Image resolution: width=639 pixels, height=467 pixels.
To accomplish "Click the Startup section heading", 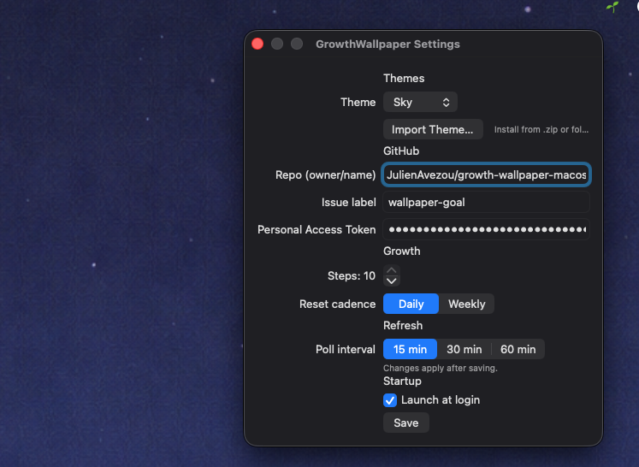I will tap(402, 381).
